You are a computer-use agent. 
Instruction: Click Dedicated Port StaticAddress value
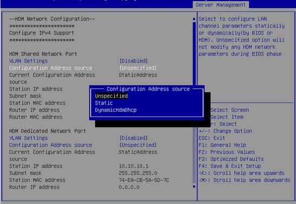[x=138, y=152]
